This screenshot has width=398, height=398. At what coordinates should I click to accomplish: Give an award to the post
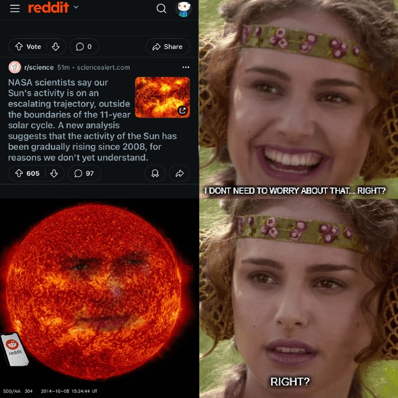(155, 174)
